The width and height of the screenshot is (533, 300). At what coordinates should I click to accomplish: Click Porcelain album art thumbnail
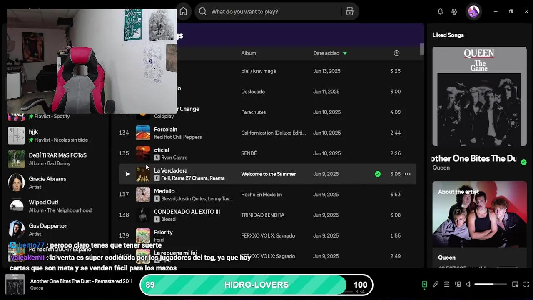tap(143, 133)
